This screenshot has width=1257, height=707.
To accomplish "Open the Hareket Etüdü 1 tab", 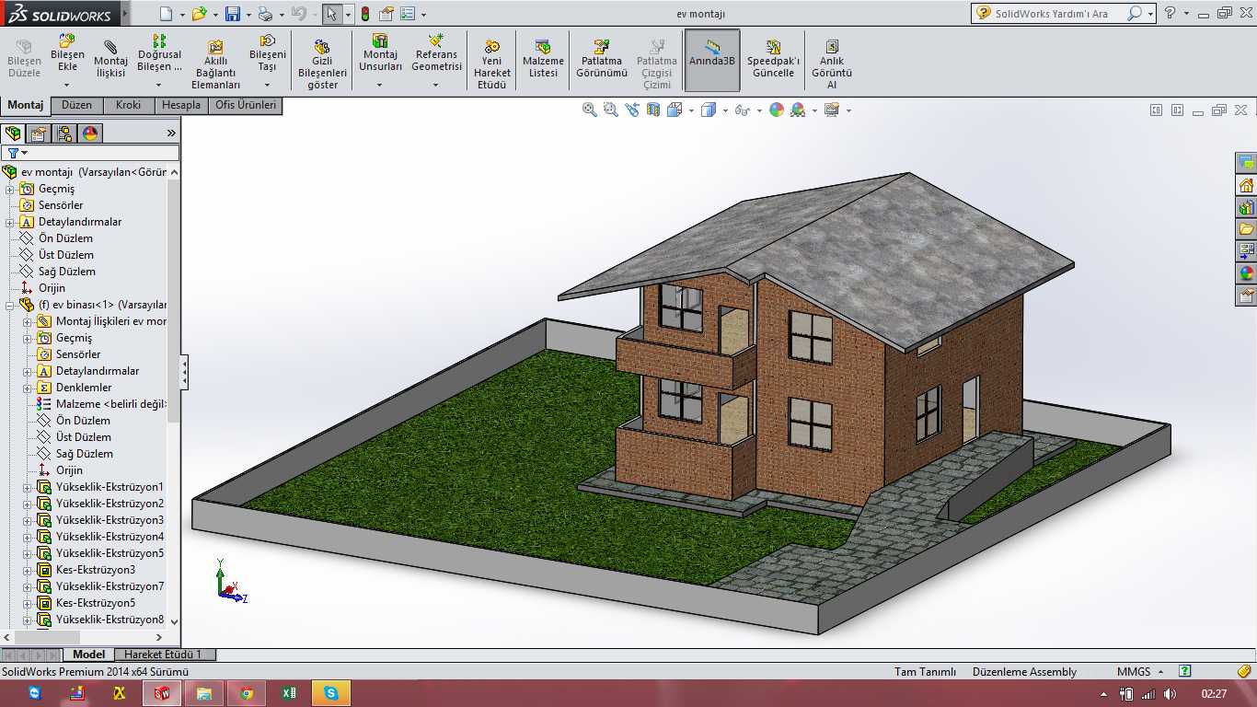I will tap(163, 655).
